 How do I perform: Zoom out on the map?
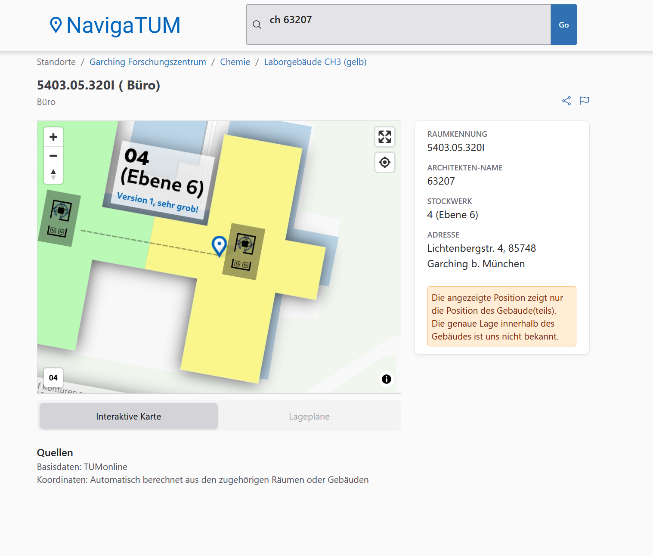click(x=53, y=156)
